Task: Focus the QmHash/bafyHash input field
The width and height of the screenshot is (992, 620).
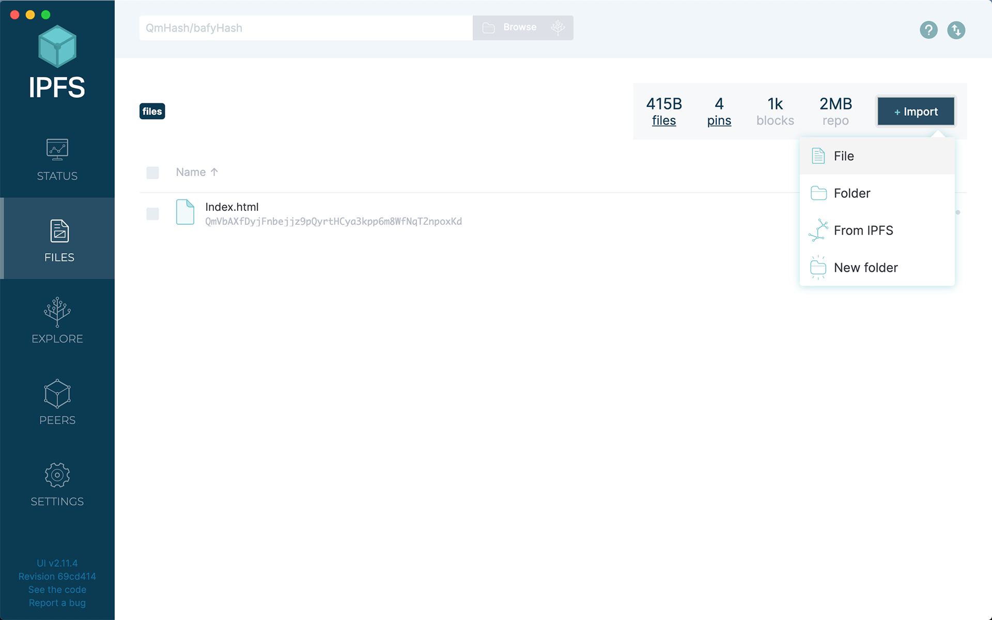Action: tap(306, 28)
